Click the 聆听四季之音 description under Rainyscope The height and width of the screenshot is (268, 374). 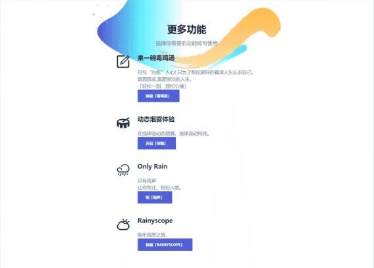click(x=152, y=235)
